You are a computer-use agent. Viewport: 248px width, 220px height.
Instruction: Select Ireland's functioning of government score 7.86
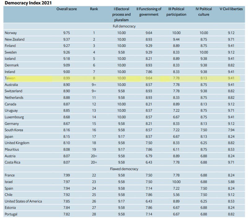(x=149, y=72)
